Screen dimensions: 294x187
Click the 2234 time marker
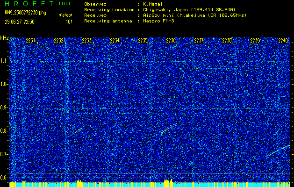(x=115, y=41)
